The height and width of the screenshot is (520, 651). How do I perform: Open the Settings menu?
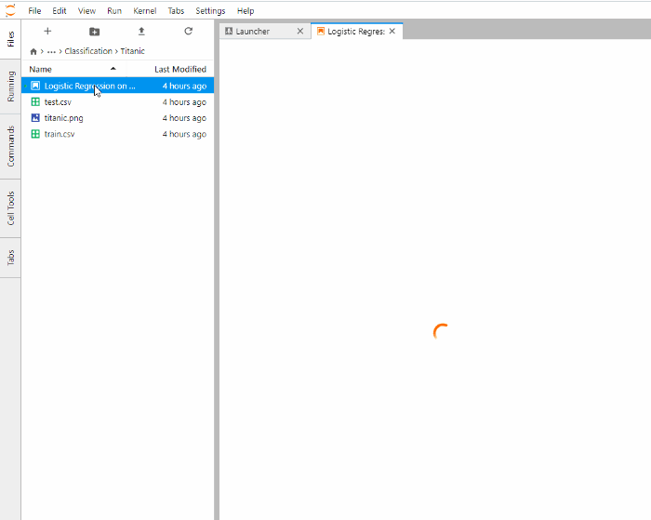(210, 11)
